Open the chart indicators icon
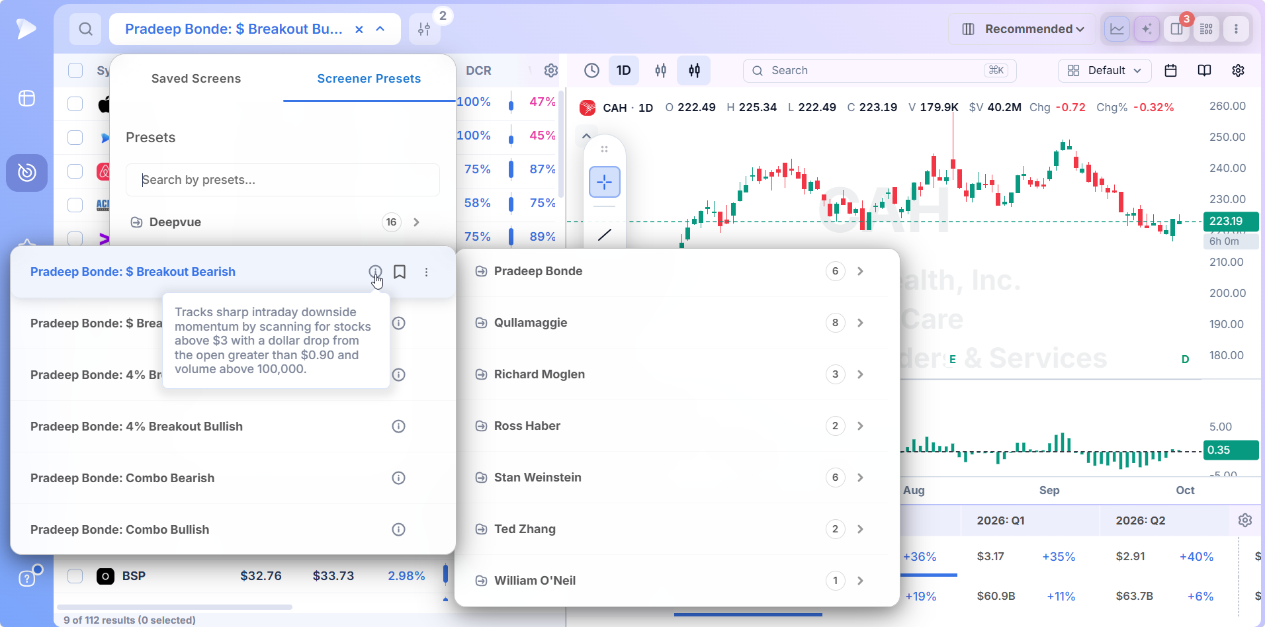Screen dimensions: 1265x627 [x=660, y=71]
